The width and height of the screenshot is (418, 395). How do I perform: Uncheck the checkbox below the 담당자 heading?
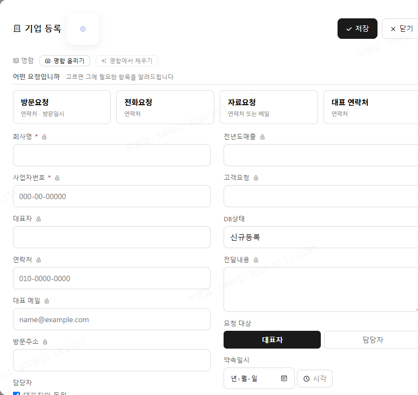pos(17,393)
